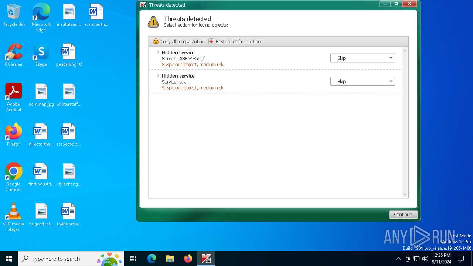Screen dimensions: 473x266
Task: Click the volume tray icon
Action: [425, 259]
